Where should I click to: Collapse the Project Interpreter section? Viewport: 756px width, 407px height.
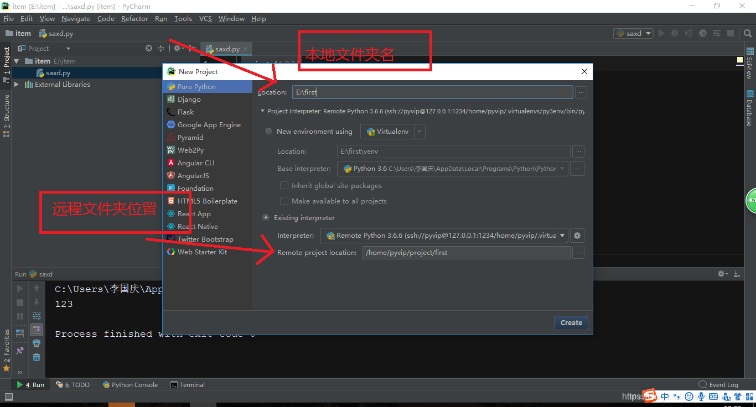point(262,111)
